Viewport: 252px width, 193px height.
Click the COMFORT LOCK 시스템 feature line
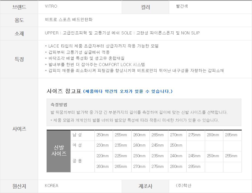(x=95, y=64)
